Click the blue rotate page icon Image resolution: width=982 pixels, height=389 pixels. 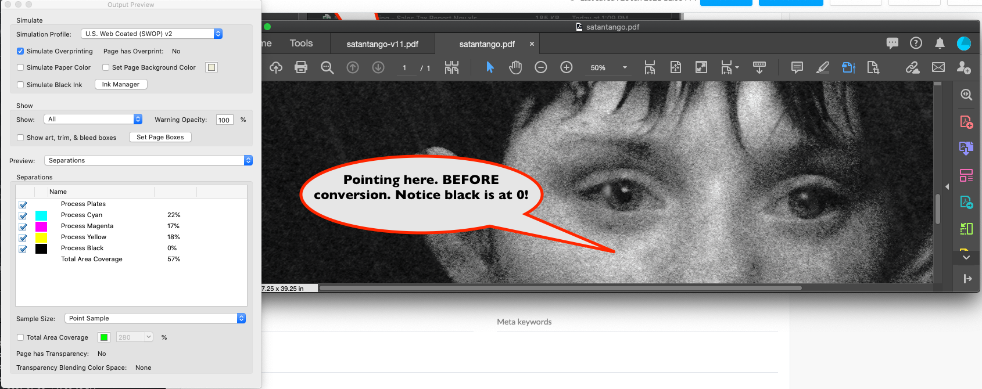(848, 67)
